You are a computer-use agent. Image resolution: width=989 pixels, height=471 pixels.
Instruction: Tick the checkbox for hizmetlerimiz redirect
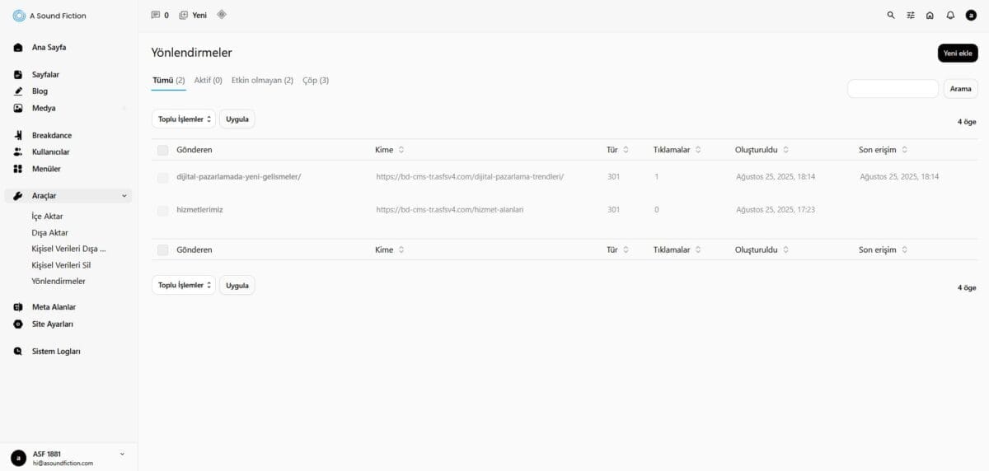point(162,210)
